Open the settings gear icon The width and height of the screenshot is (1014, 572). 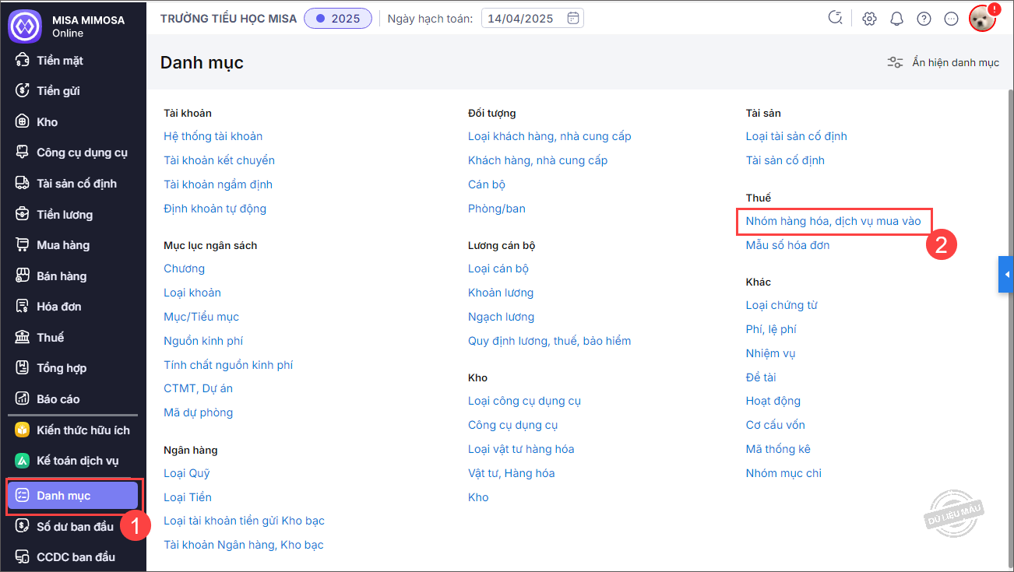(869, 19)
